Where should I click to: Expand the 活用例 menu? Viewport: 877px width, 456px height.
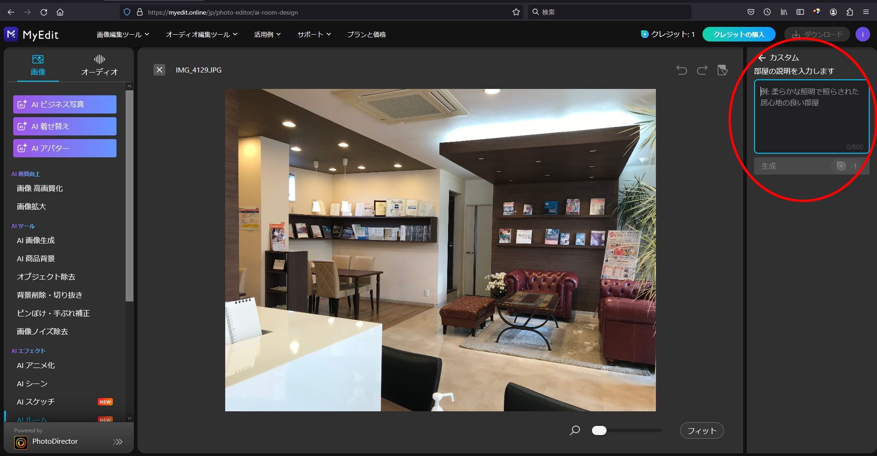click(x=267, y=35)
